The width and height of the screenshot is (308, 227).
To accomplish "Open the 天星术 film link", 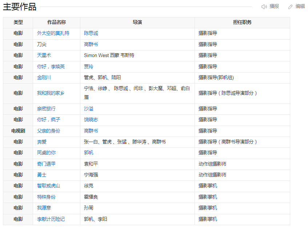I will click(x=44, y=55).
